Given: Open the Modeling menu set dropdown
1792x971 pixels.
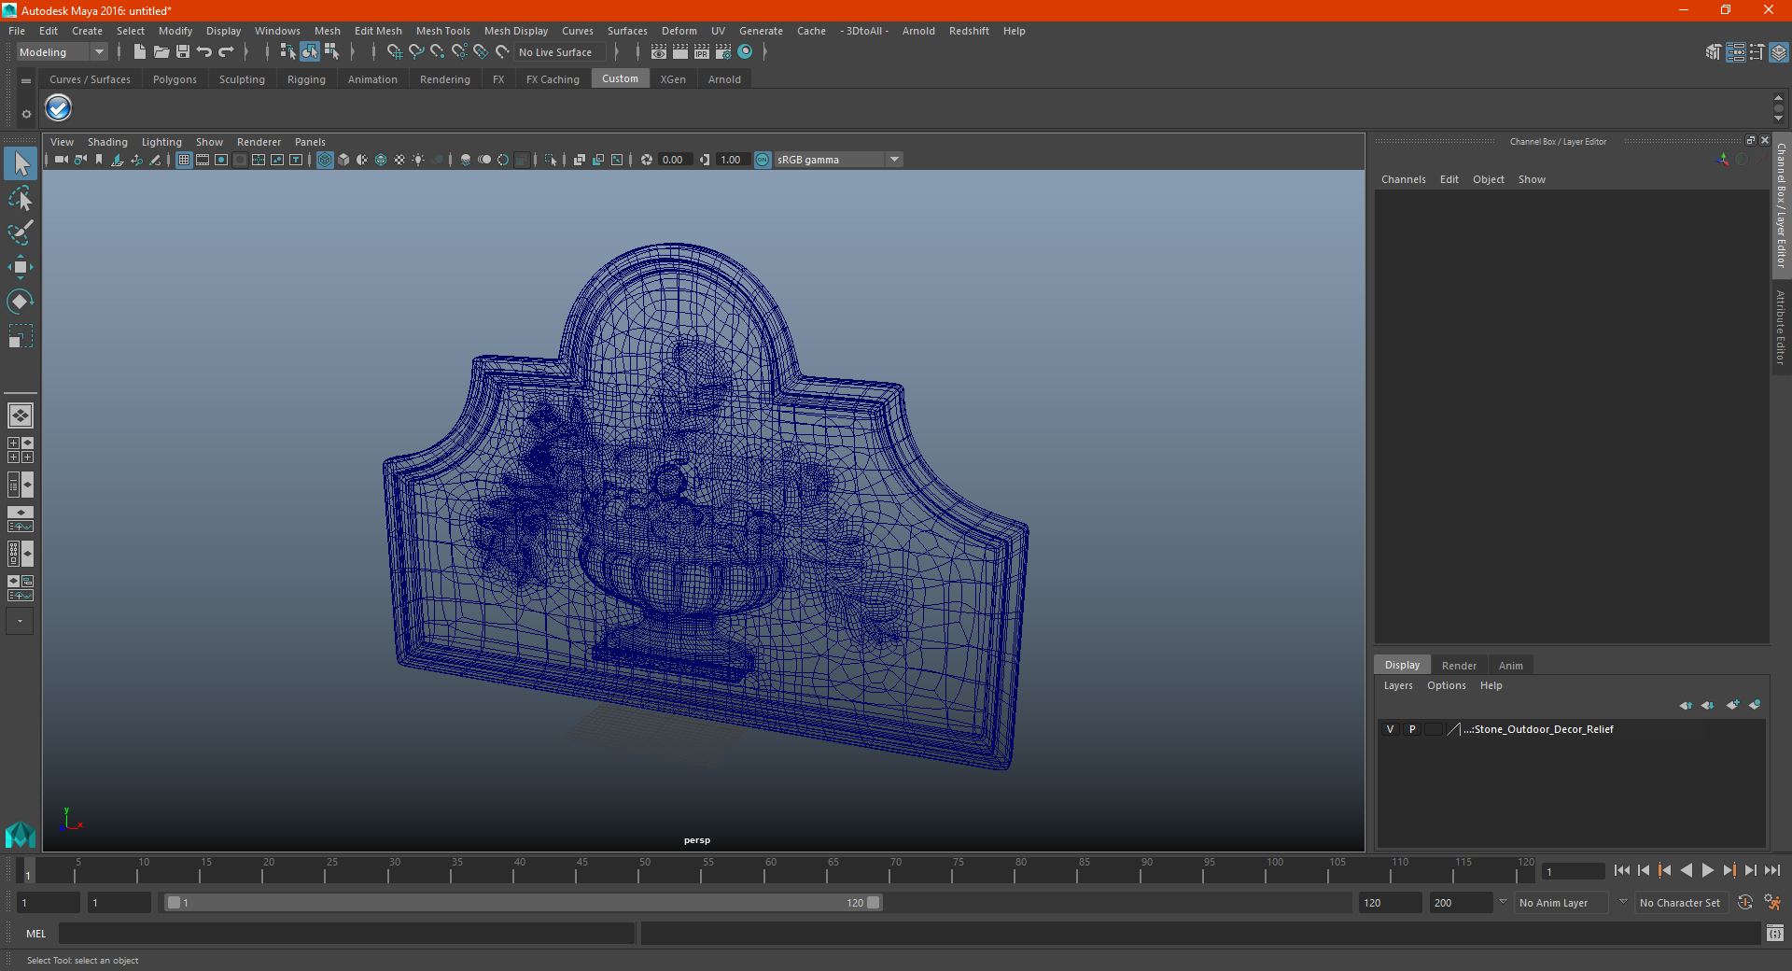Looking at the screenshot, I should (63, 52).
